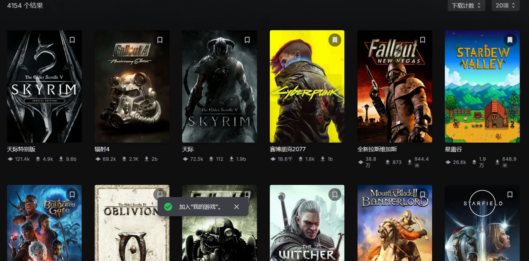
Task: Bookmark the Fallout 4 Anniversary Edition card
Action: (160, 40)
